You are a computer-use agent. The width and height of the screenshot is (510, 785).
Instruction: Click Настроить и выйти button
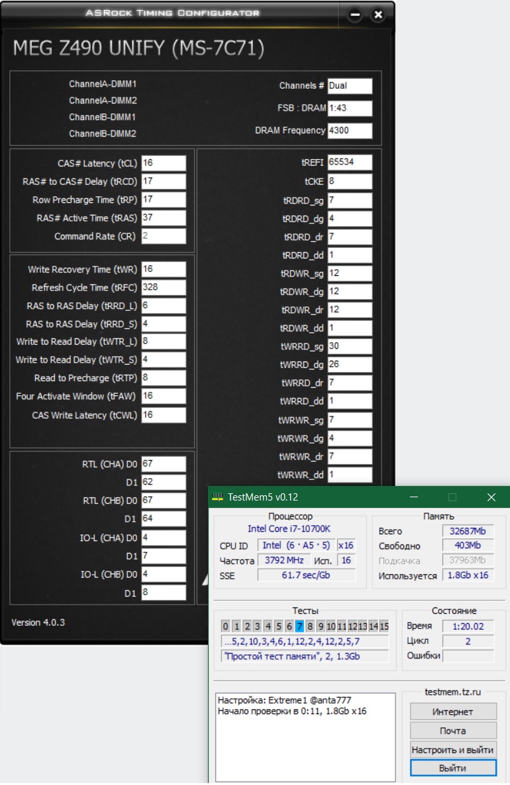click(453, 749)
